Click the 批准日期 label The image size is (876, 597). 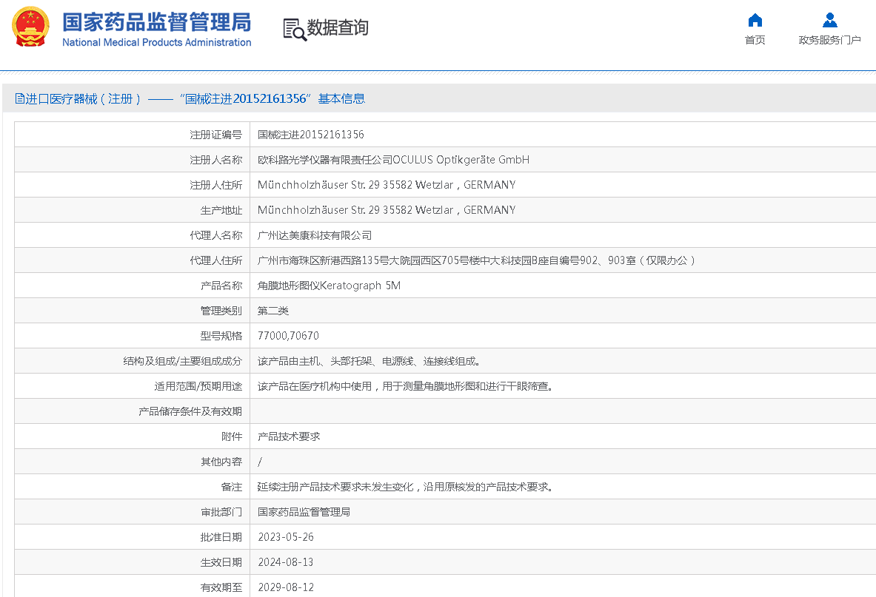(221, 537)
